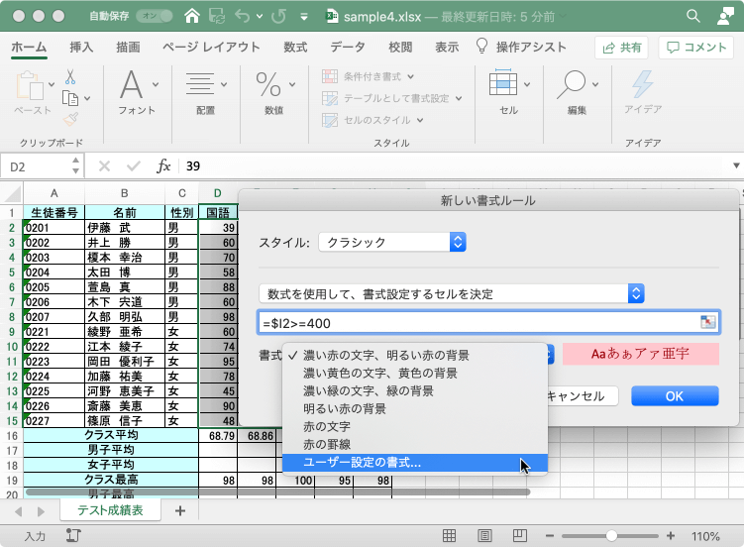Zoom in with plus button
744x547 pixels.
click(671, 536)
